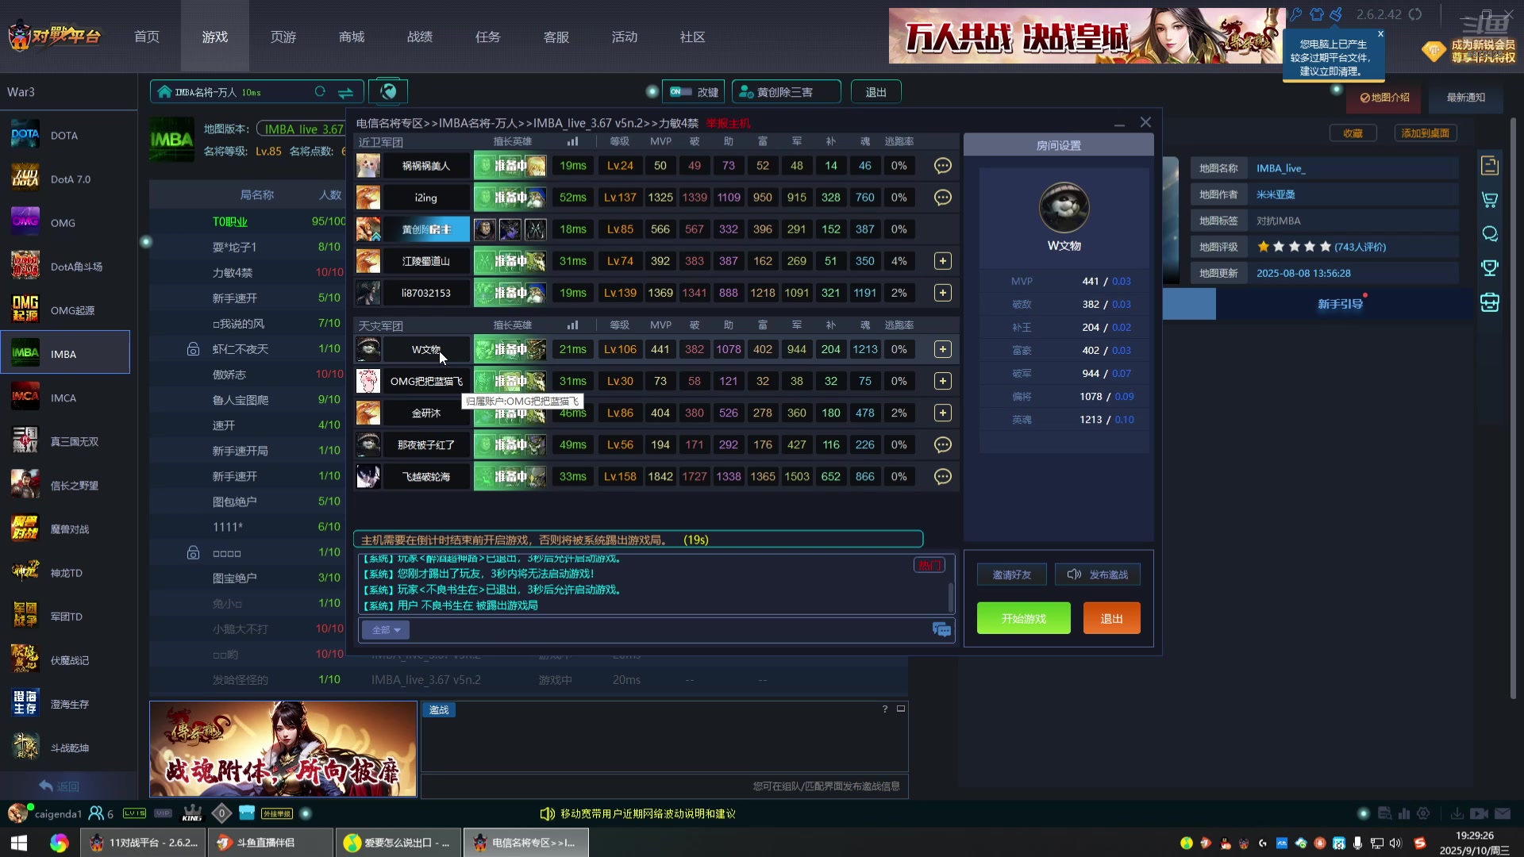Open the toolbox icon in right sidebar
The height and width of the screenshot is (857, 1524).
(x=1490, y=302)
